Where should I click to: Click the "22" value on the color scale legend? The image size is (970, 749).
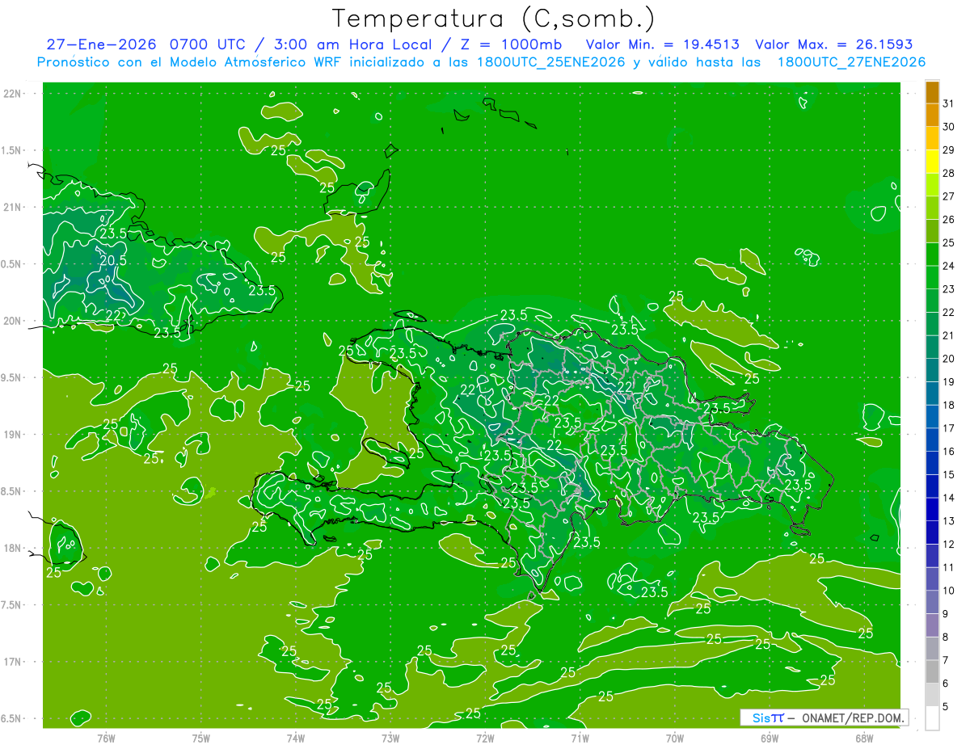coord(949,312)
